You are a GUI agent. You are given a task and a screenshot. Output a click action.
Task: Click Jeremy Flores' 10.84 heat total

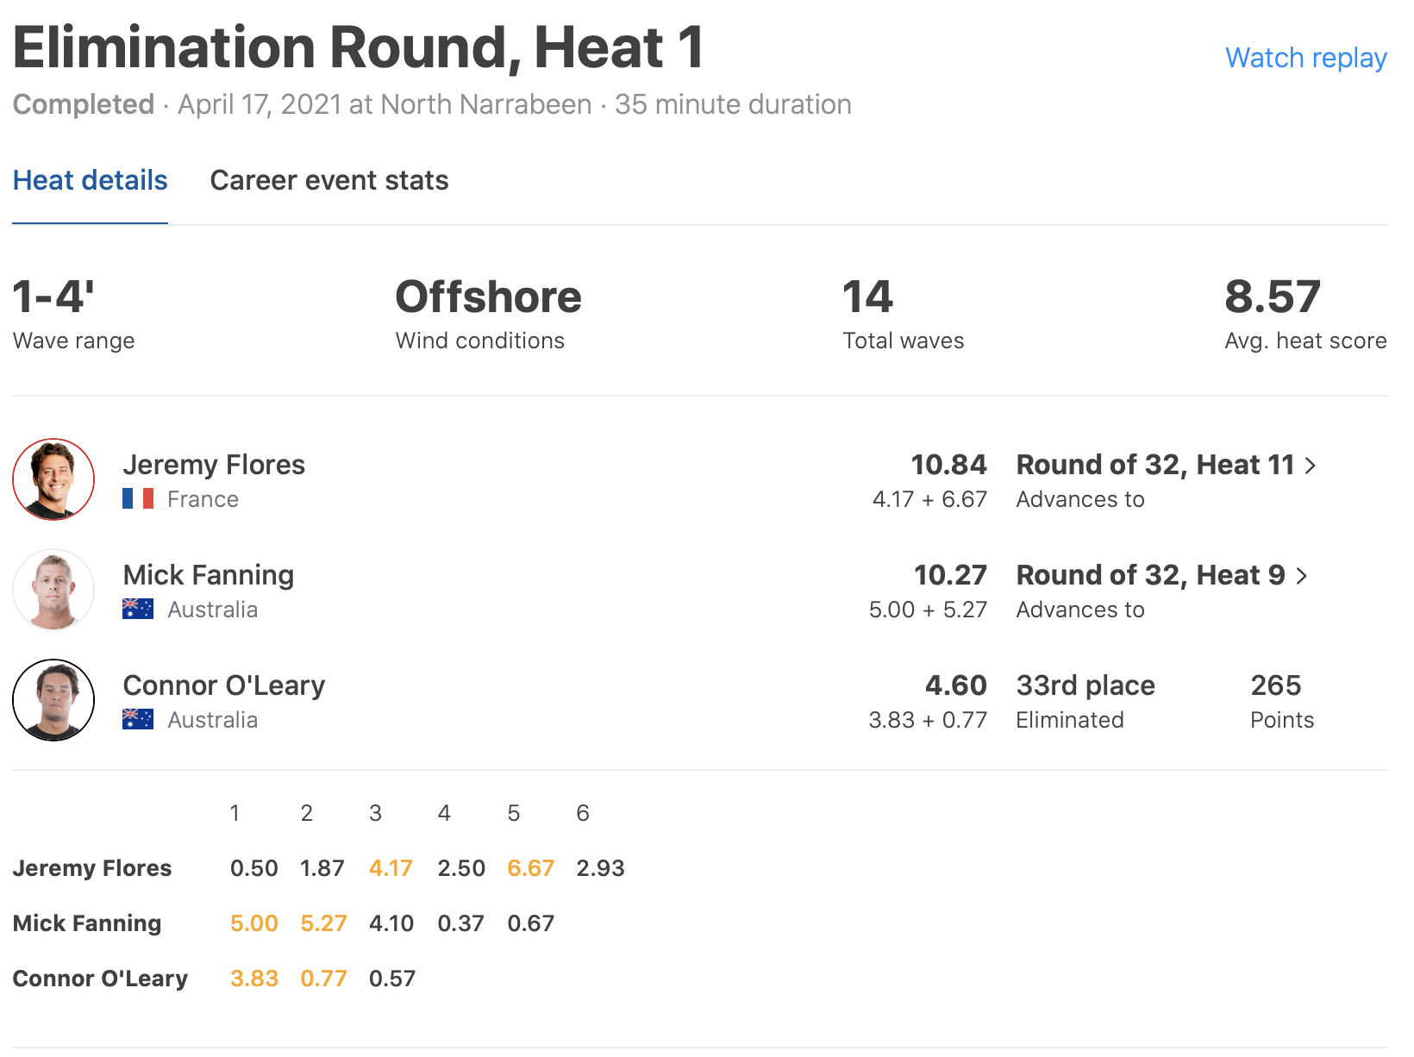coord(948,465)
